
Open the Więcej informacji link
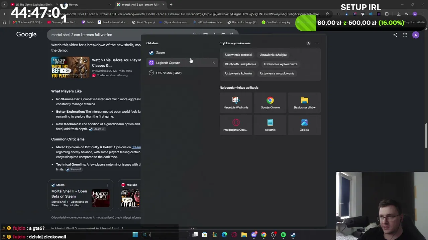pyautogui.click(x=132, y=218)
